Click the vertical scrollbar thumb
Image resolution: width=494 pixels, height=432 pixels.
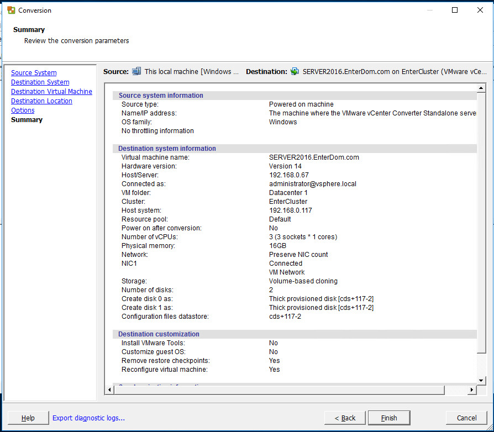tap(481, 222)
